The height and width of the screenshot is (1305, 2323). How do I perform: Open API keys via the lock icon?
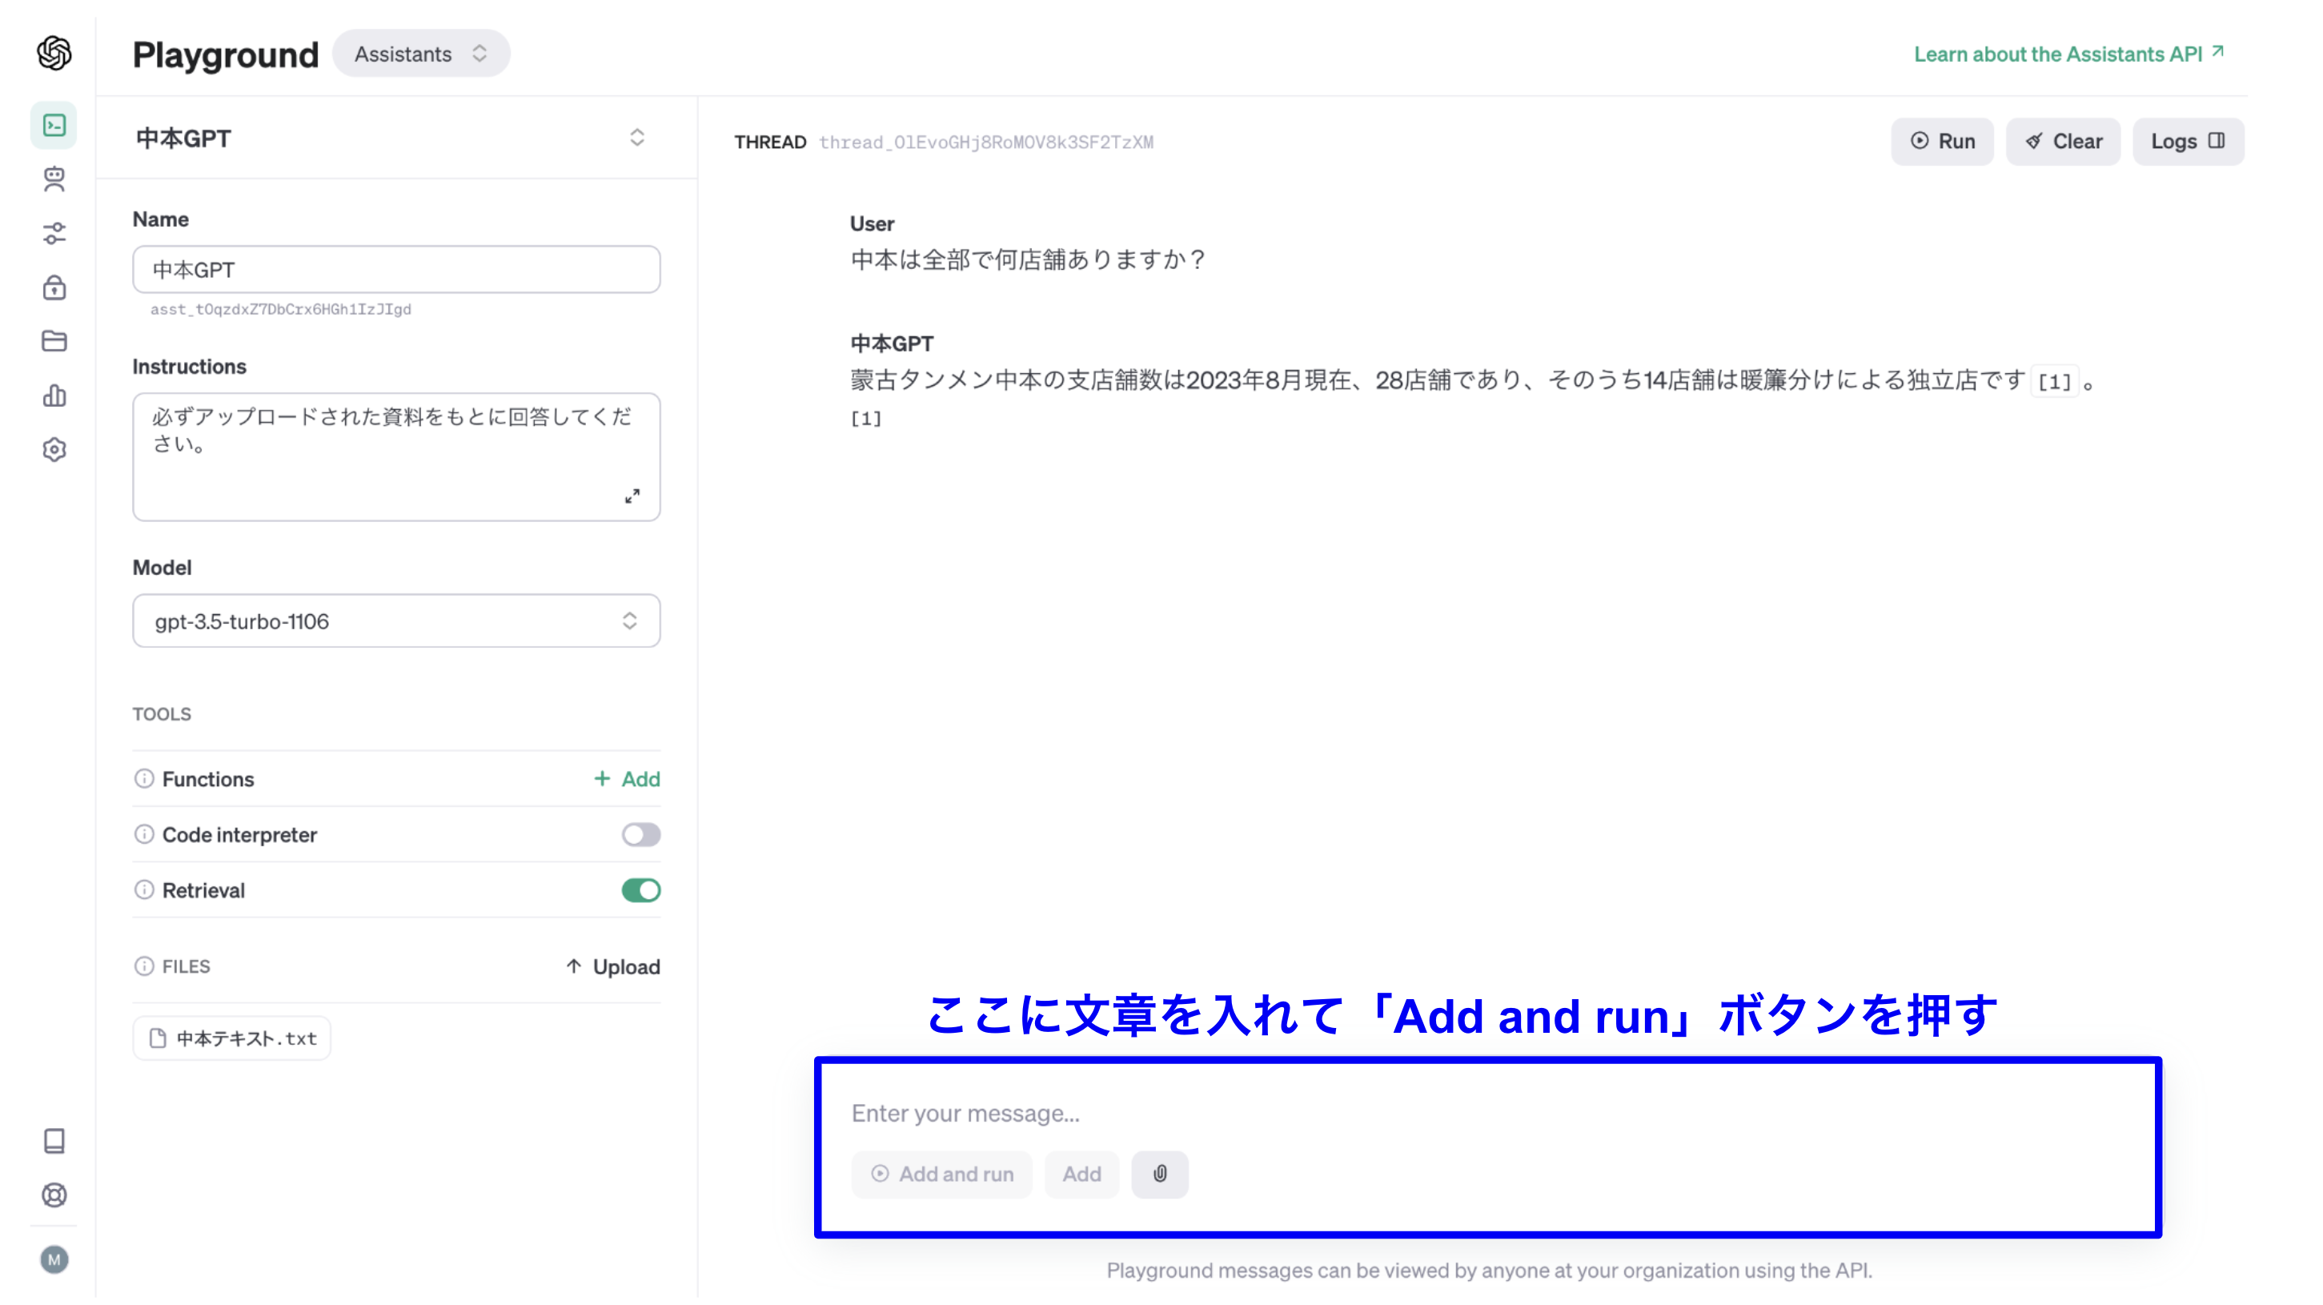54,287
